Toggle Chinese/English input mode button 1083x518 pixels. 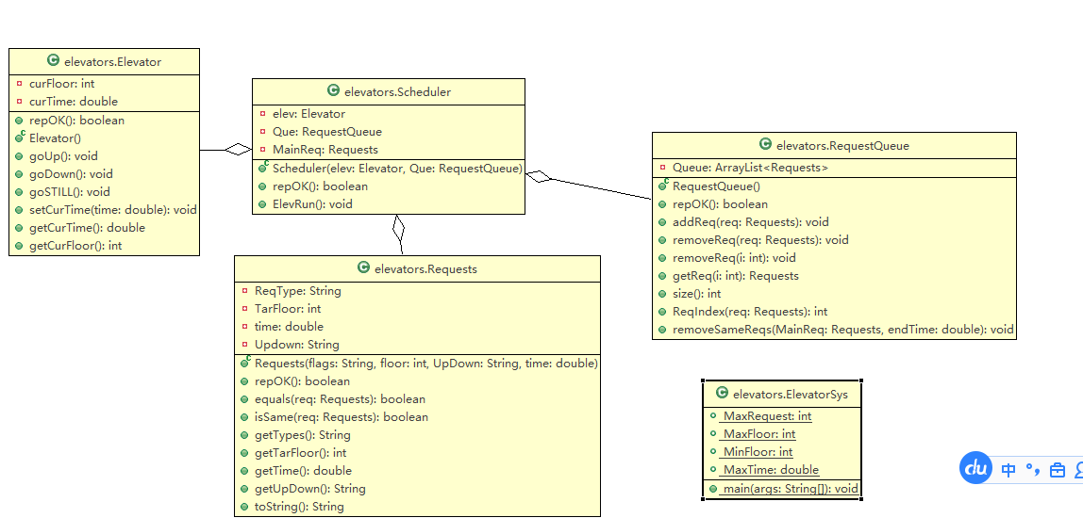tap(1008, 469)
